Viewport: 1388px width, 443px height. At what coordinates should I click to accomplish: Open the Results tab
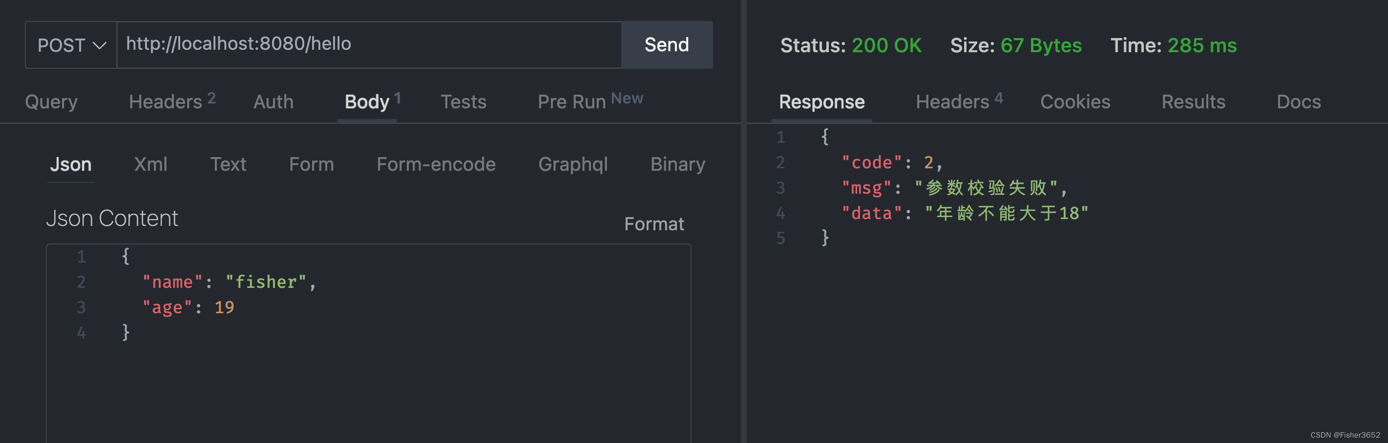coord(1193,102)
